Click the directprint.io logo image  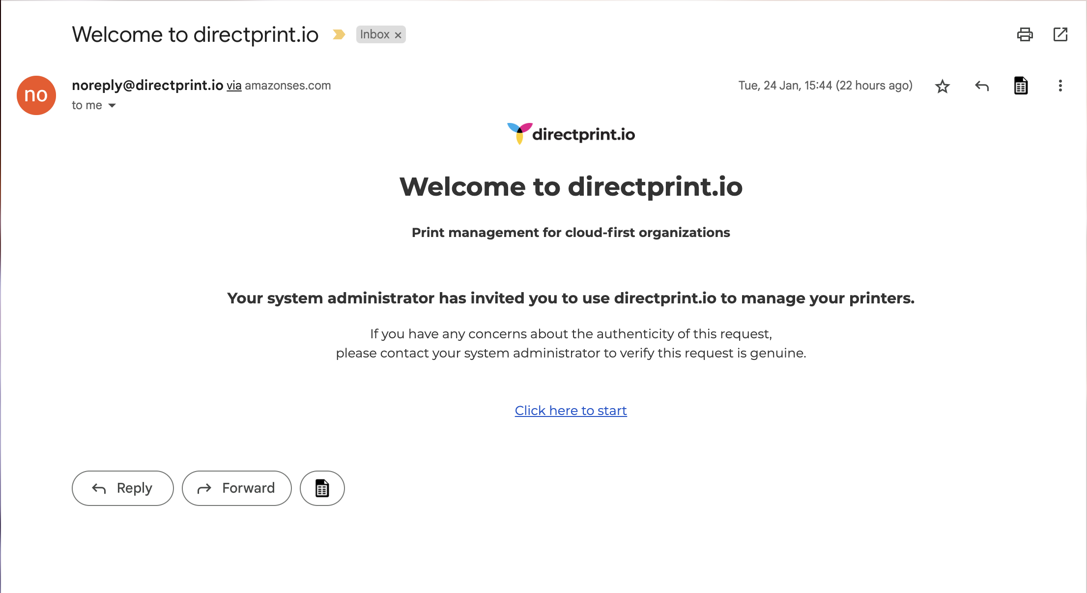571,134
